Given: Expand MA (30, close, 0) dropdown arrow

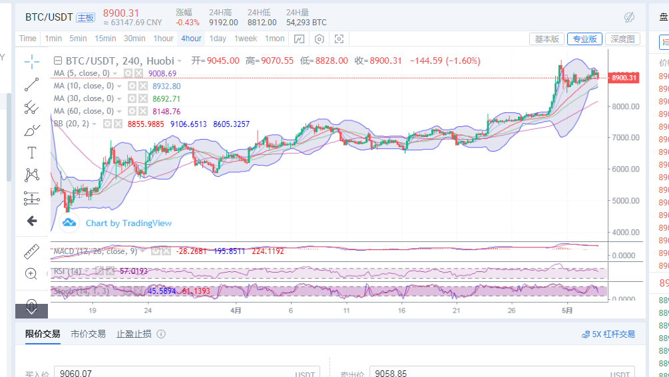Looking at the screenshot, I should [119, 99].
